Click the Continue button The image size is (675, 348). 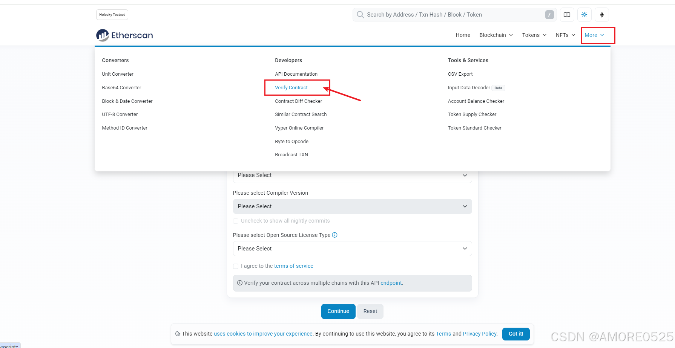tap(338, 311)
